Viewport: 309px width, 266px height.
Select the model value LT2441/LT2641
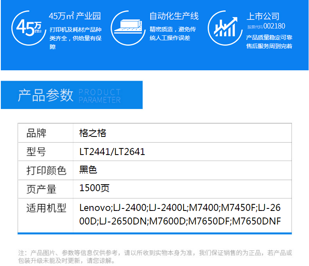coord(112,152)
